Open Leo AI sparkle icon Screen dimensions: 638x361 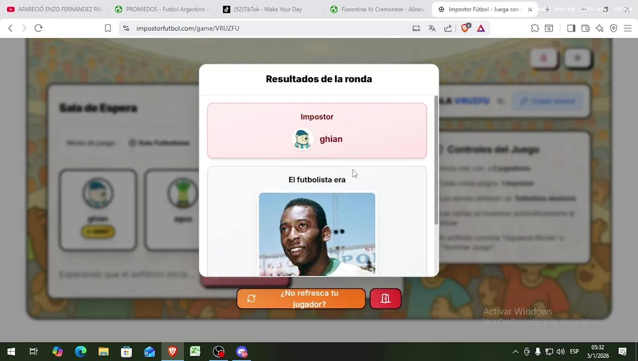(599, 29)
